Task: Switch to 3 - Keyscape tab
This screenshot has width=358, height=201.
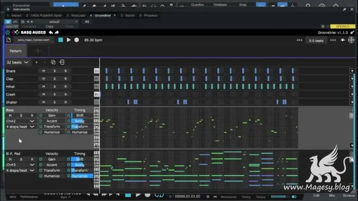Action: click(76, 16)
